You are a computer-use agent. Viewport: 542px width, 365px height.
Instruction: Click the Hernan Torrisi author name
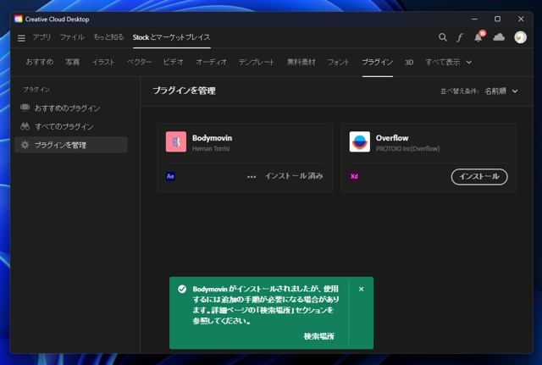[211, 149]
